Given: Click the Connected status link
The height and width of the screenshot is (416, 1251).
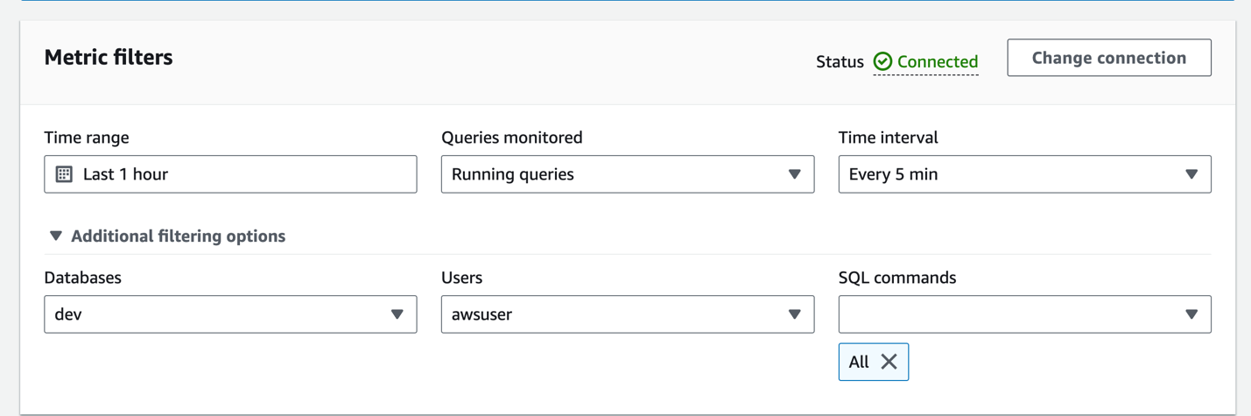Looking at the screenshot, I should pyautogui.click(x=937, y=61).
